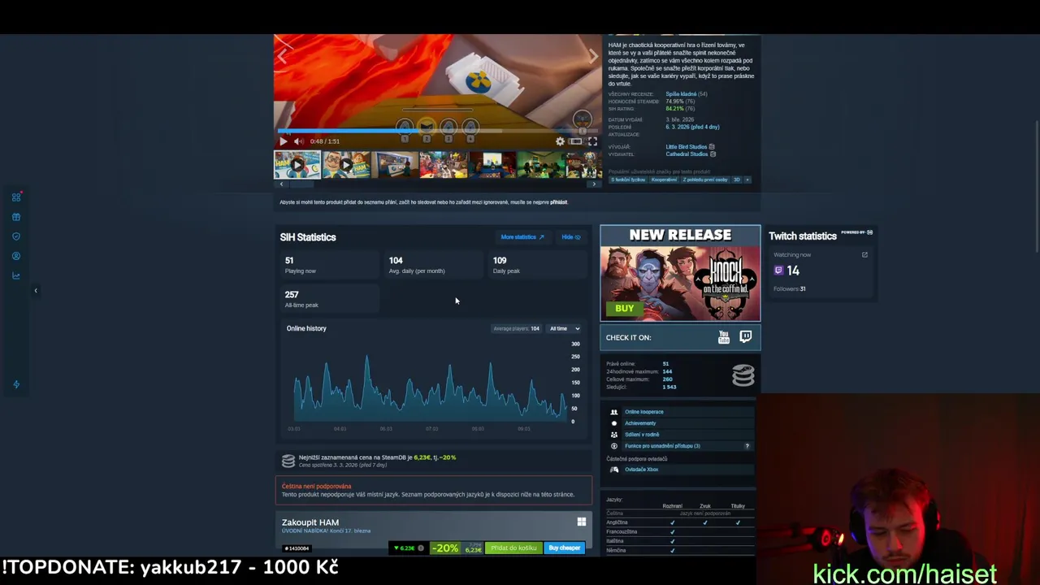The width and height of the screenshot is (1040, 585).
Task: Hide the SIH Statistics panel
Action: (x=571, y=237)
